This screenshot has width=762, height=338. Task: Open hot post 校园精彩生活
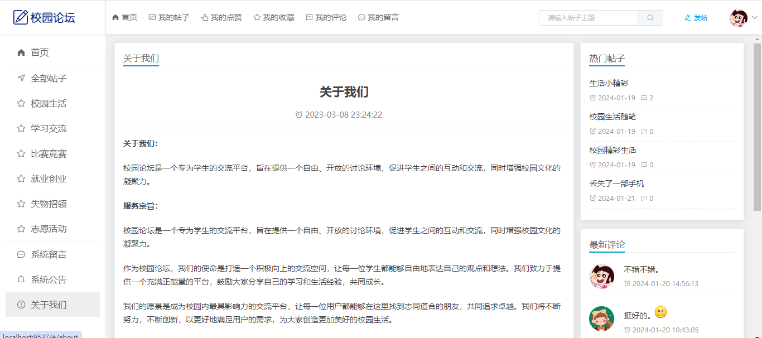coord(613,150)
